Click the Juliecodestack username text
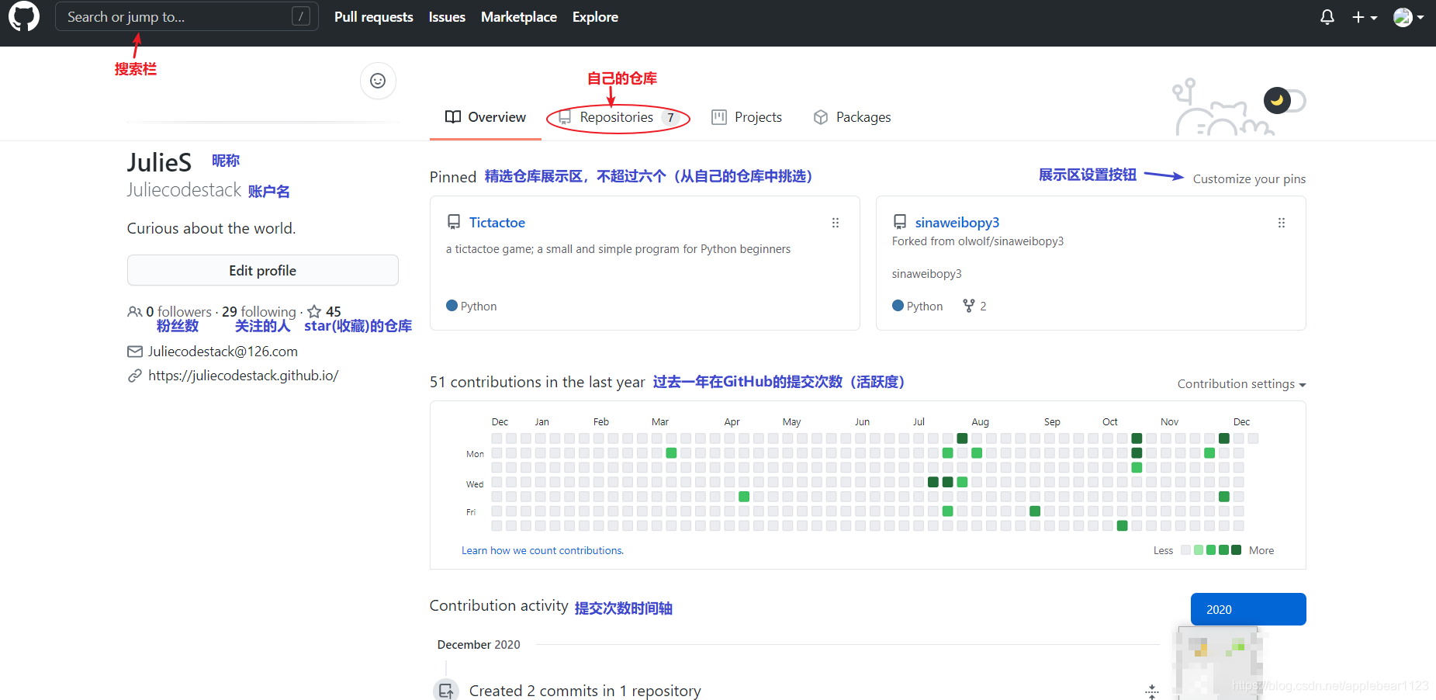 click(x=185, y=189)
